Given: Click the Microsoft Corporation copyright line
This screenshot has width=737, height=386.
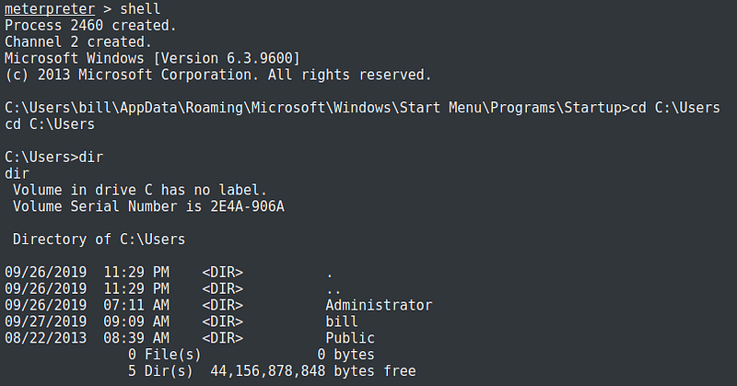Looking at the screenshot, I should [x=217, y=75].
